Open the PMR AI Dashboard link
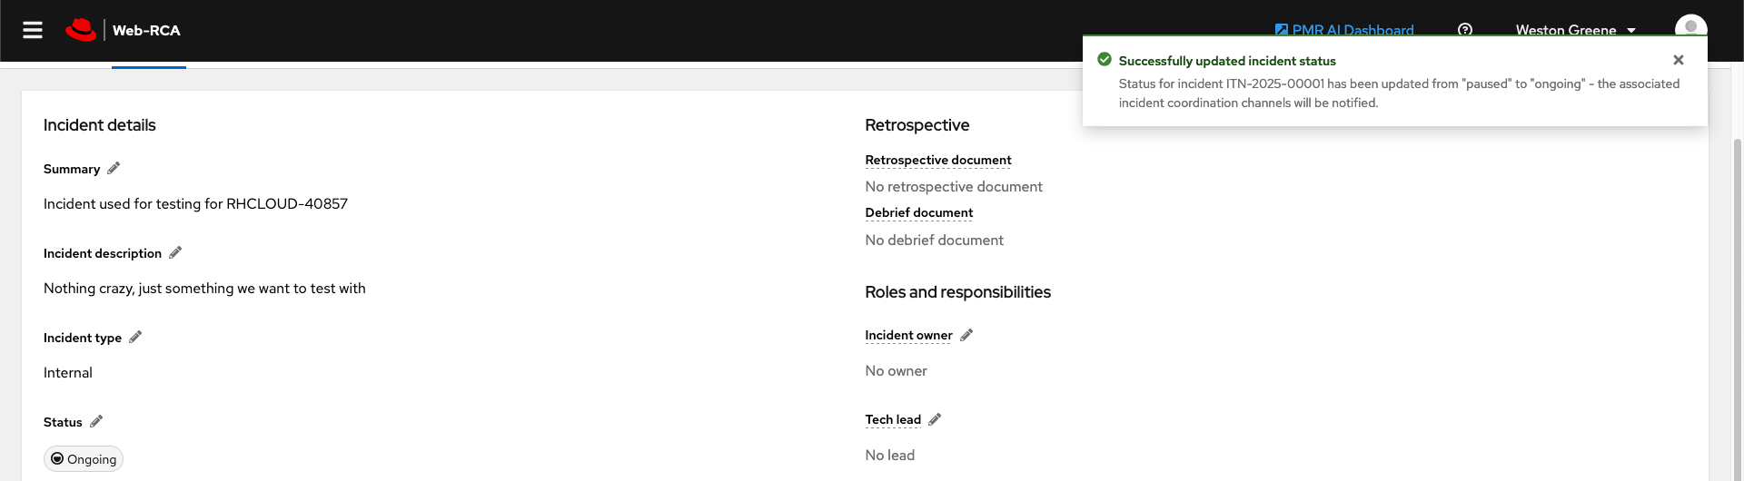Screen dimensions: 1744x481 pyautogui.click(x=1344, y=30)
